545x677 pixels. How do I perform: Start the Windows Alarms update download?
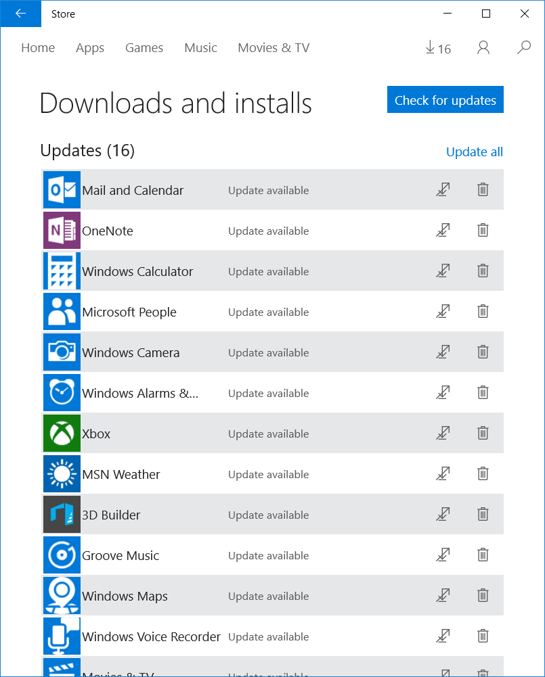443,392
